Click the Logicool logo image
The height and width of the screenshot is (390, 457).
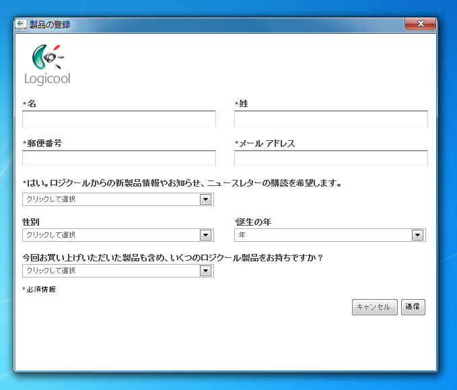[48, 65]
